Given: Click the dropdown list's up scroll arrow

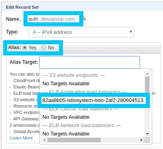Looking at the screenshot, I should [147, 74].
